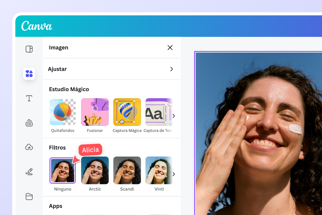Click the Filtros heading

pos(57,147)
